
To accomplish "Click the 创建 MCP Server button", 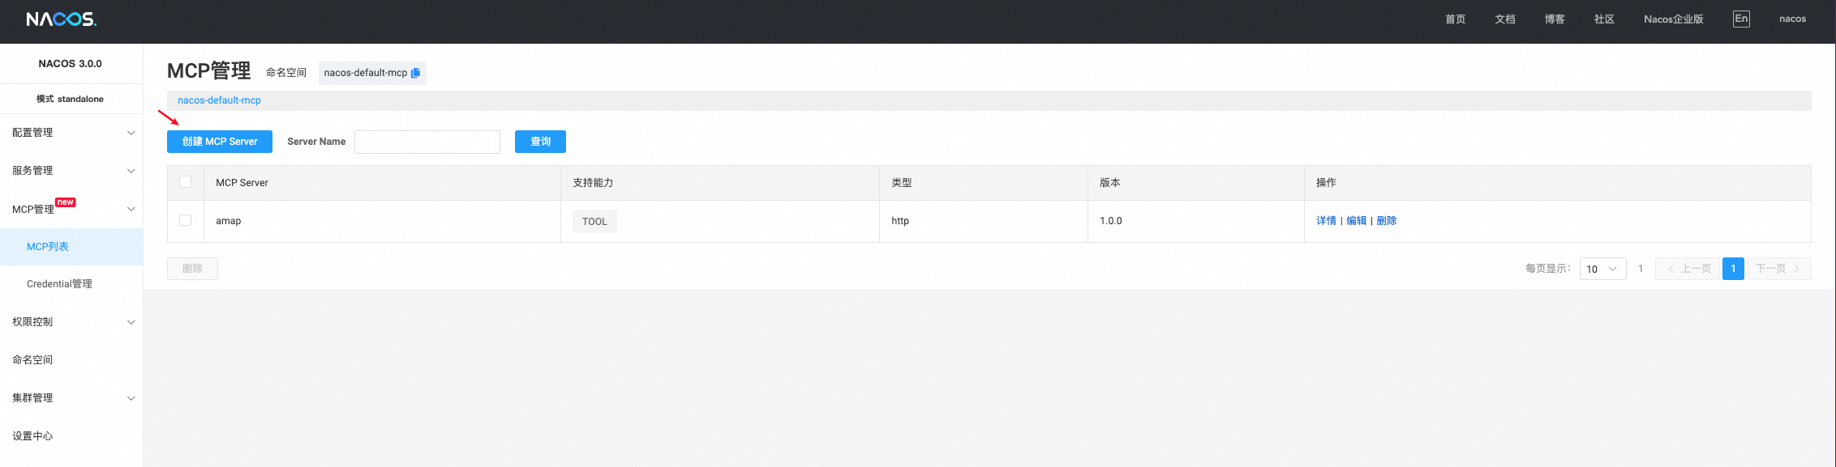I will coord(220,142).
